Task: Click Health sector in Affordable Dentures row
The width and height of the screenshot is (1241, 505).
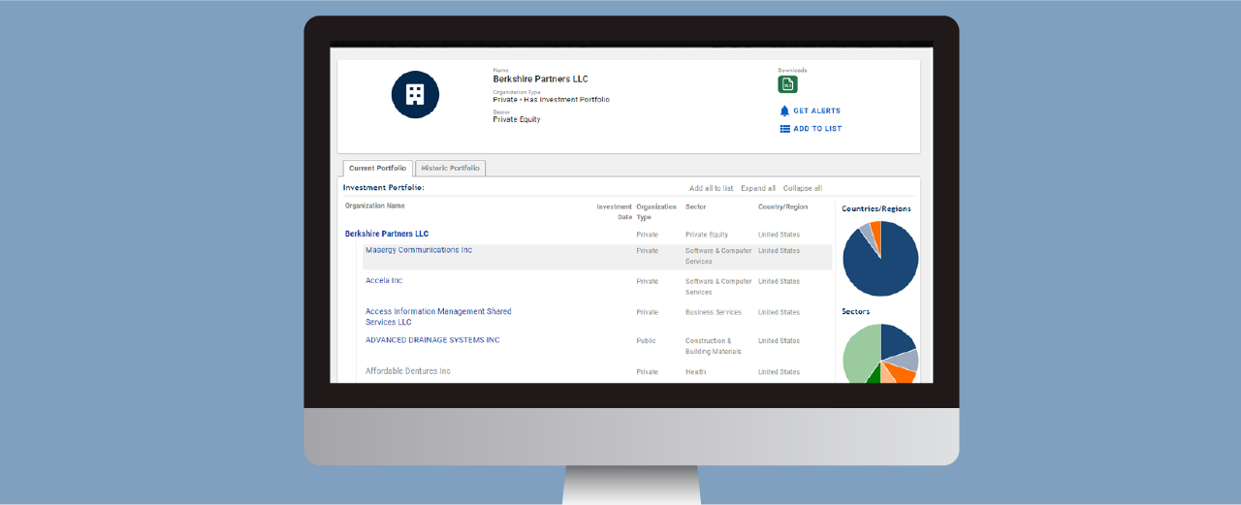Action: (x=696, y=372)
